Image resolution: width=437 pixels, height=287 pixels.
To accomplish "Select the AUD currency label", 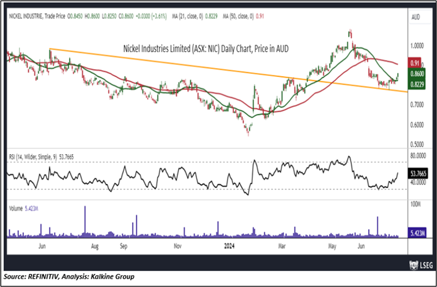I will point(415,17).
